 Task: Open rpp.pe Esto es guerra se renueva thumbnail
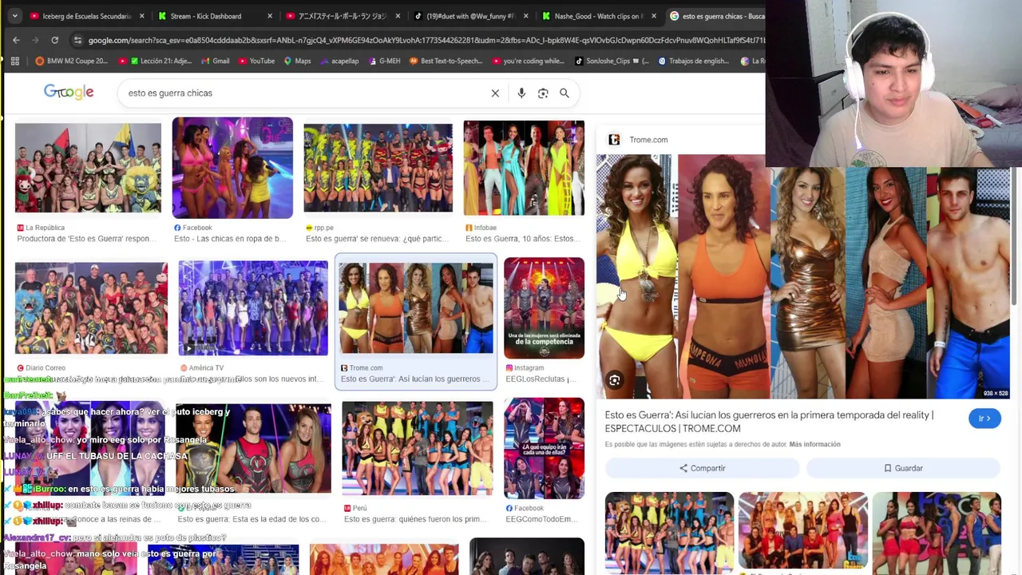(x=378, y=168)
